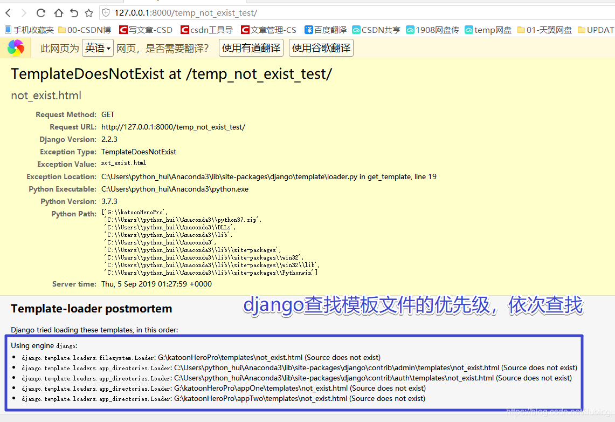This screenshot has width=615, height=422.
Task: Click the Request URL value
Action: click(173, 127)
